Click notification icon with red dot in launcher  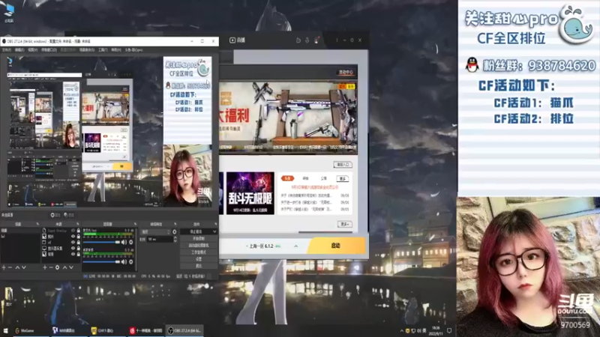[x=316, y=40]
